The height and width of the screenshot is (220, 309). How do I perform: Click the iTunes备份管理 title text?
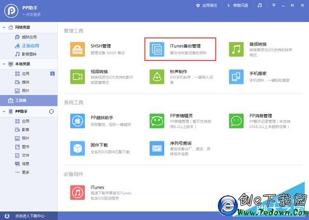[x=185, y=46]
